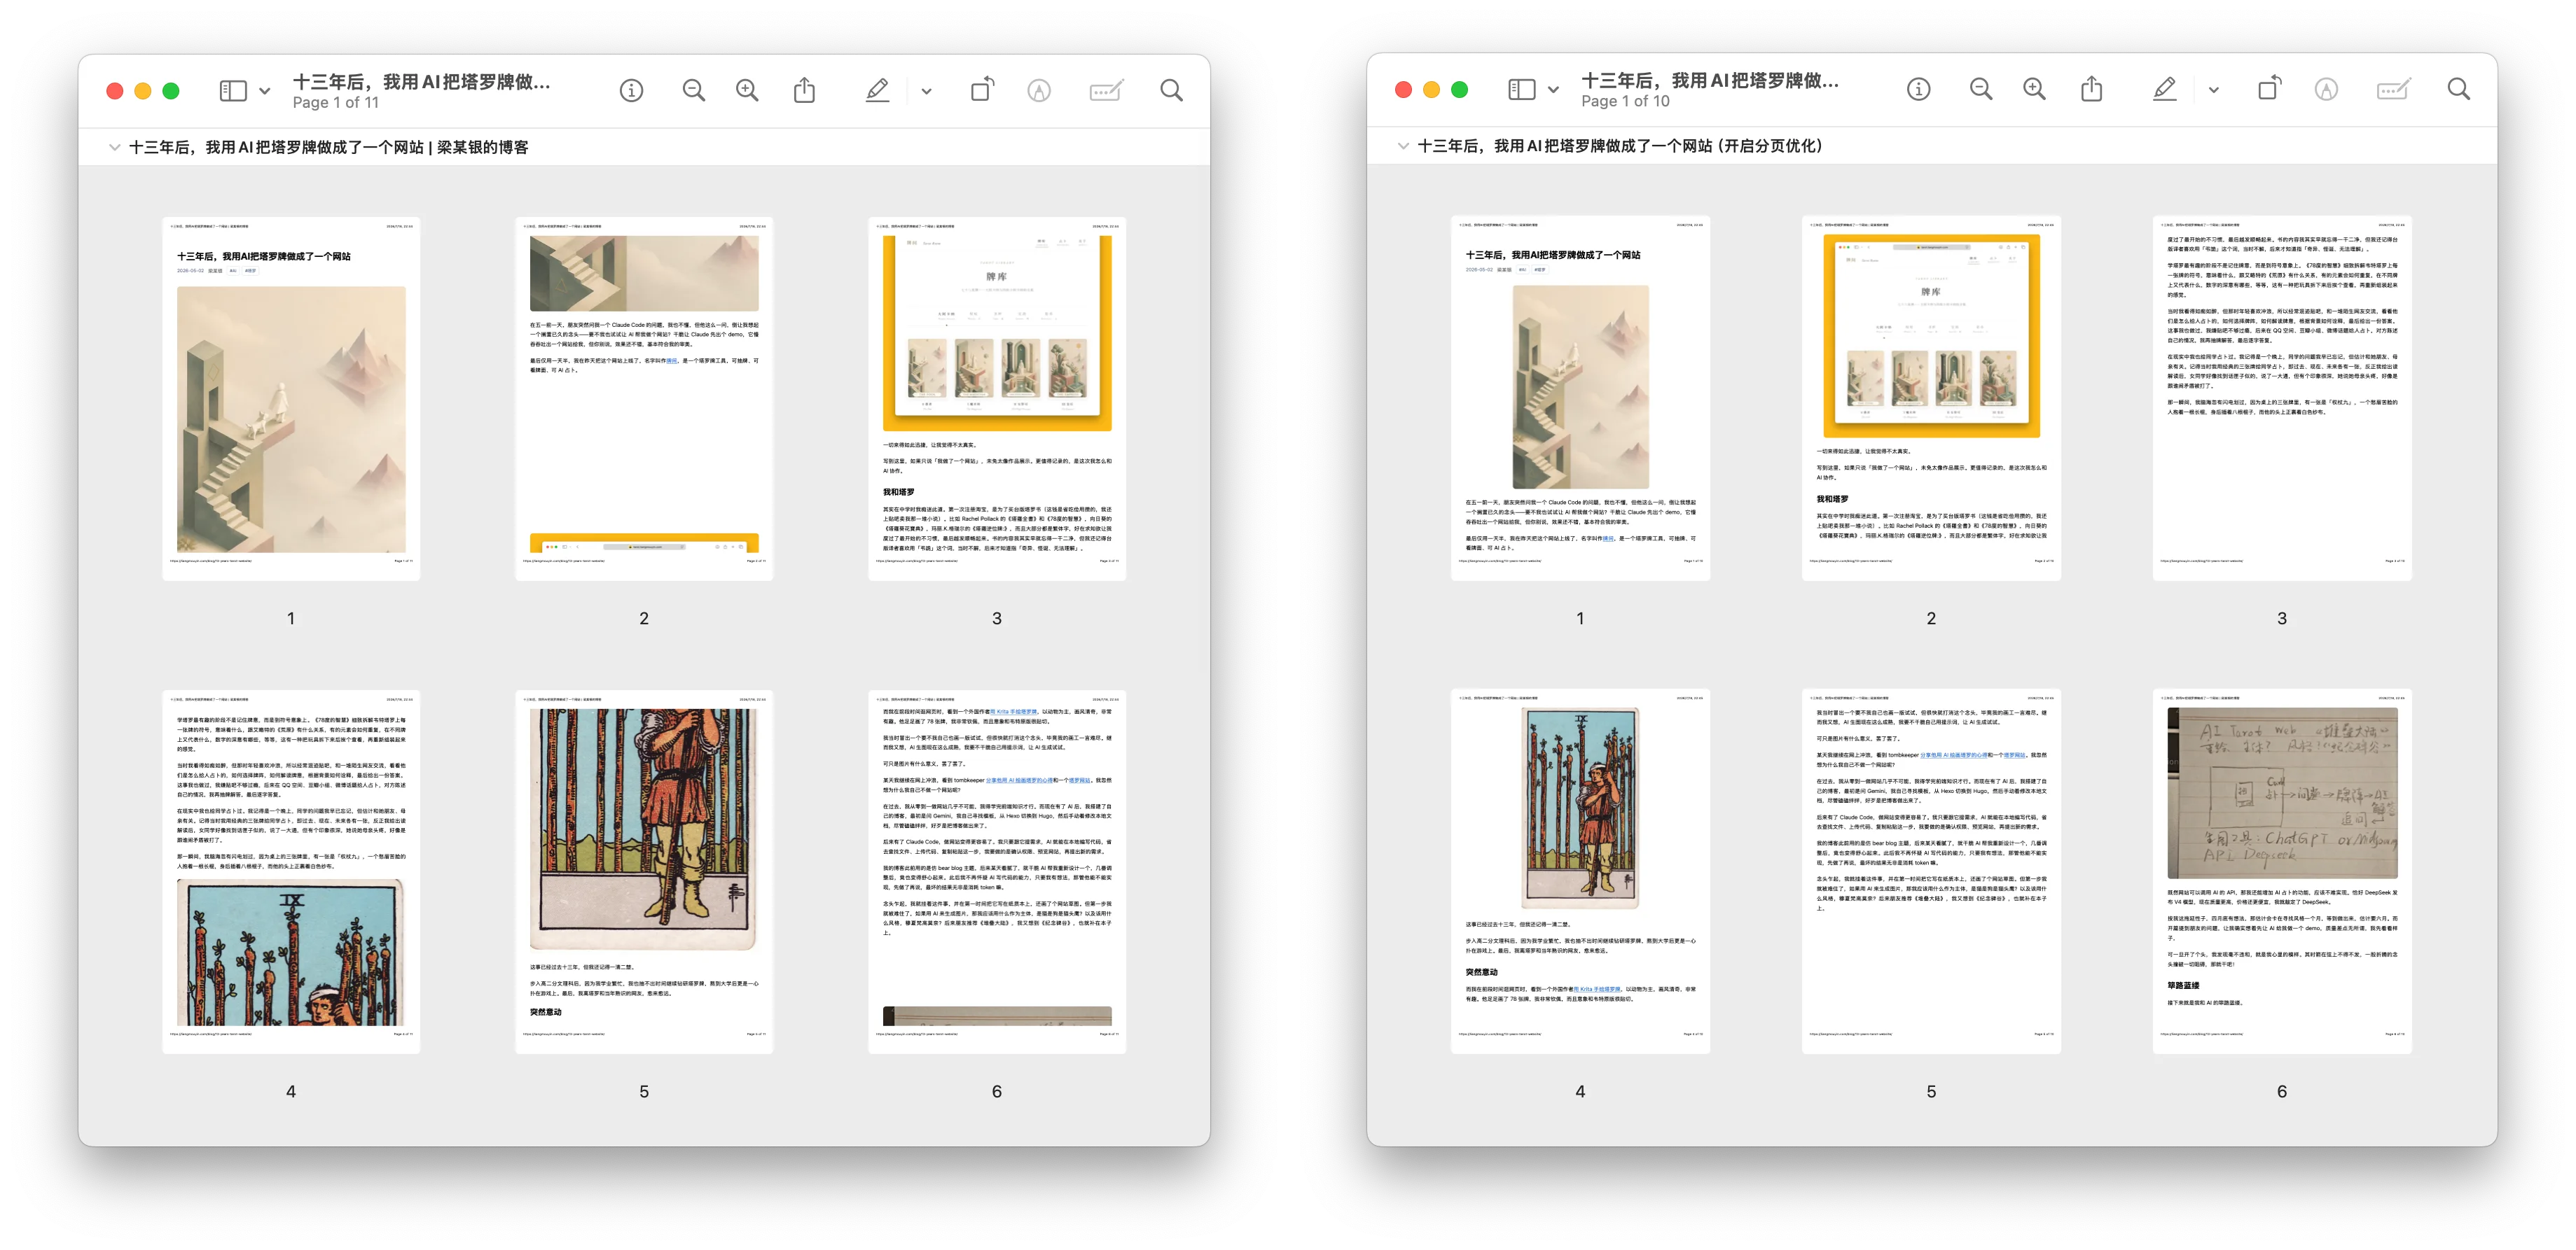Show document info in left window

(x=631, y=91)
